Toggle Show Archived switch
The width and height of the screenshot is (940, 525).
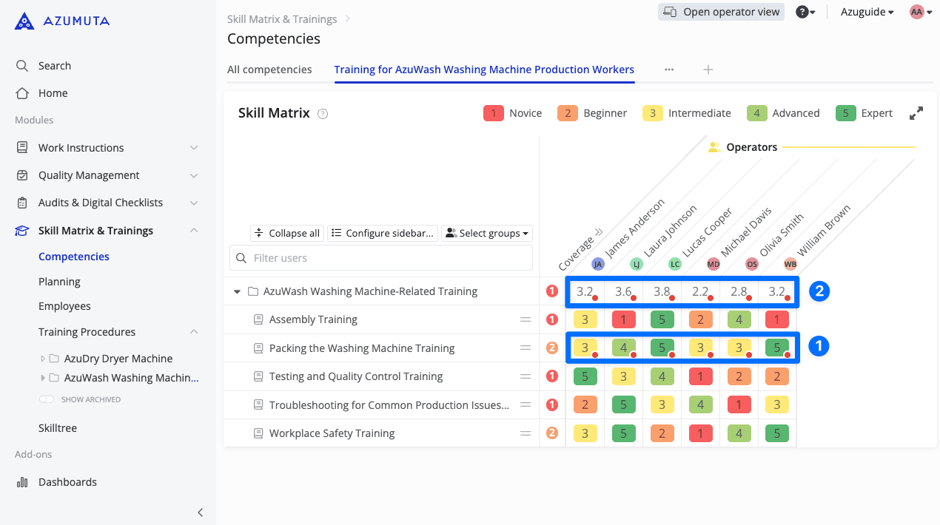(x=47, y=399)
